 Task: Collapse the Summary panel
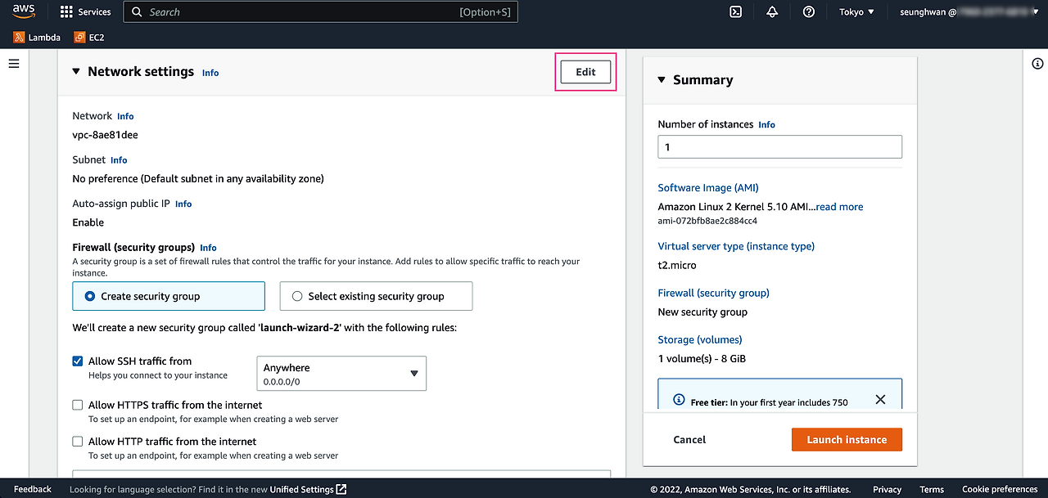[662, 79]
